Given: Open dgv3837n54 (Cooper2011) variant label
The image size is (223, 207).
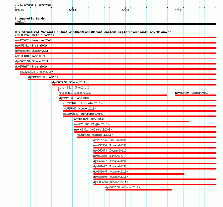Looking at the screenshot, I should click(123, 187).
